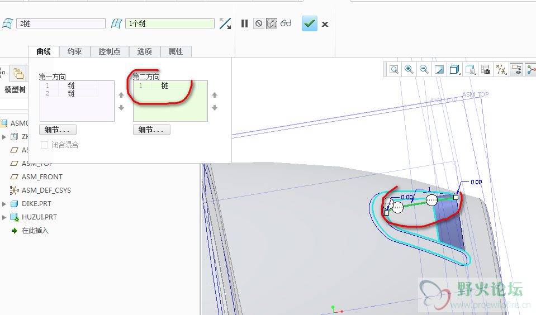
Task: Cancel the feature with X icon
Action: pyautogui.click(x=325, y=24)
